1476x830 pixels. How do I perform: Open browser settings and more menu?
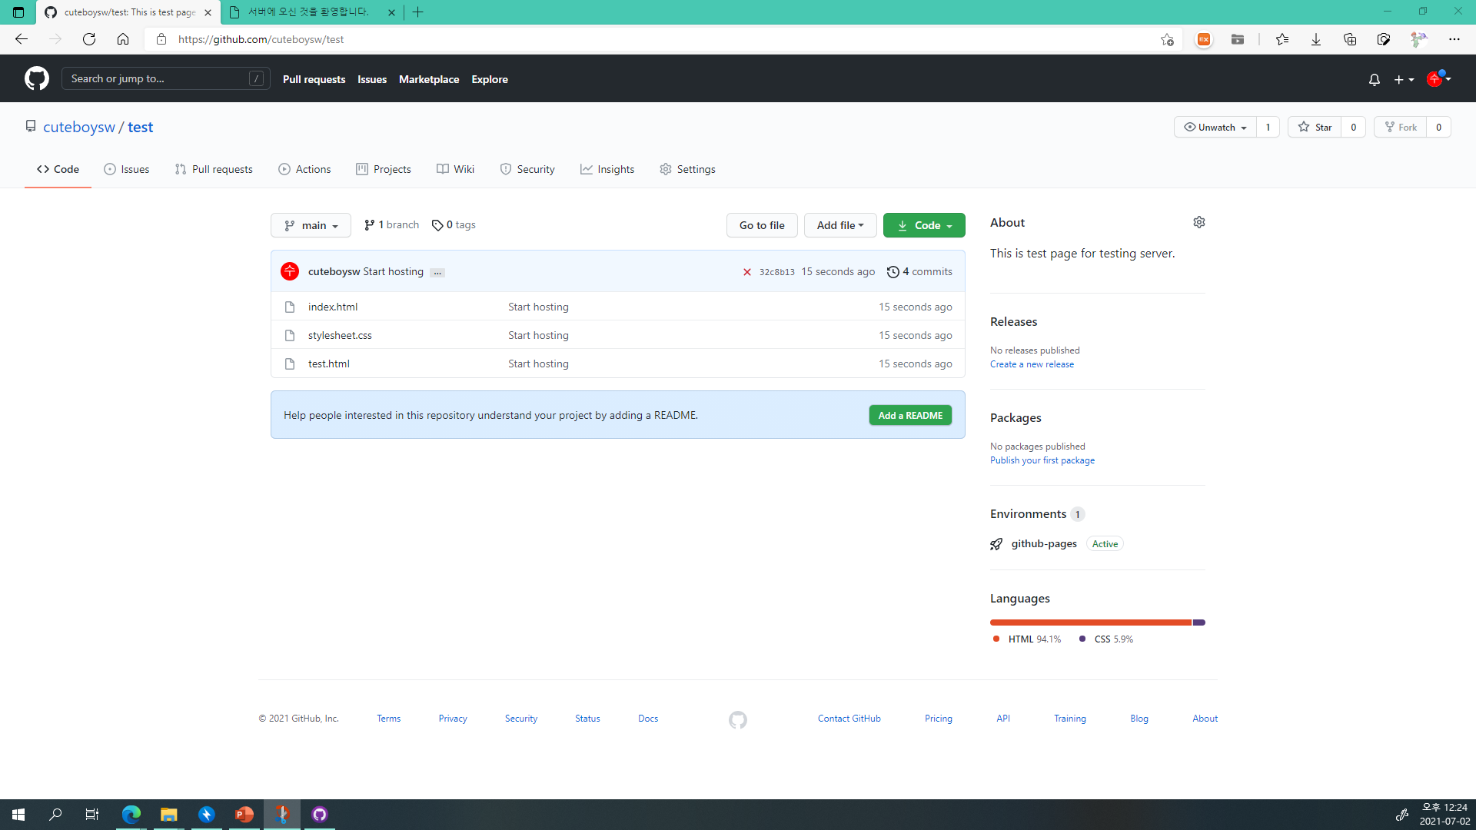1454,39
